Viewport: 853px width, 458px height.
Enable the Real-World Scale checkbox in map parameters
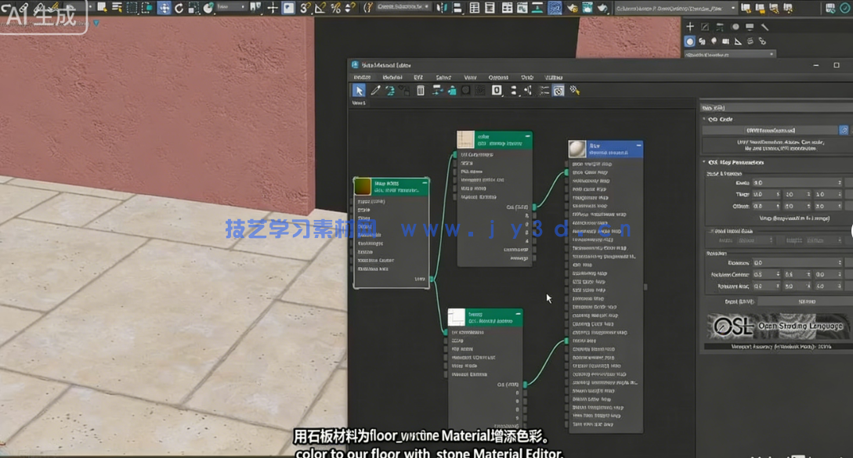(x=711, y=231)
